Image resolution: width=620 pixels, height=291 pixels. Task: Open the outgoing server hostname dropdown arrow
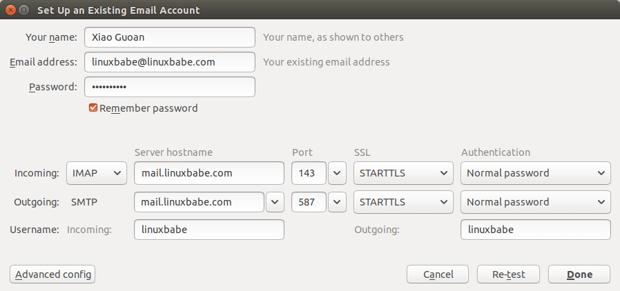pyautogui.click(x=275, y=202)
